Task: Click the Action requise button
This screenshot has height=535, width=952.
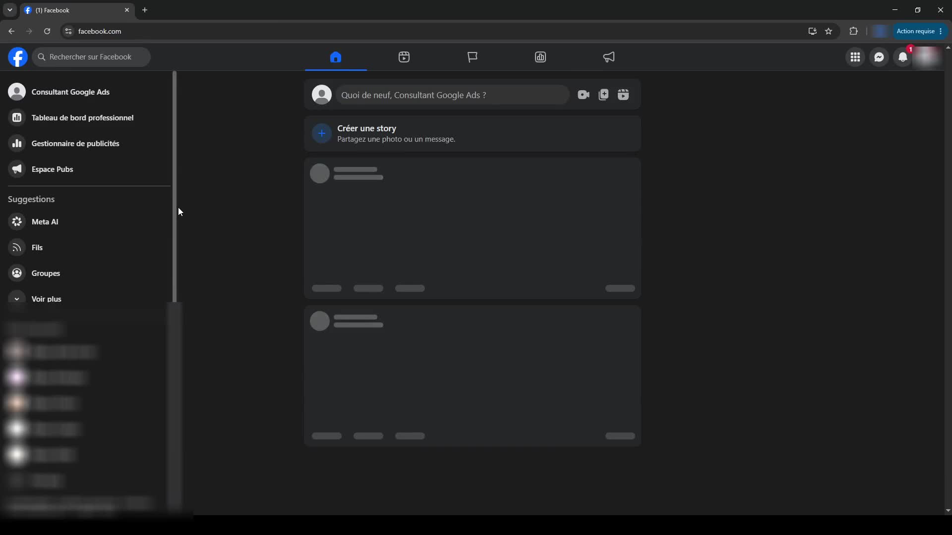Action: 920,31
